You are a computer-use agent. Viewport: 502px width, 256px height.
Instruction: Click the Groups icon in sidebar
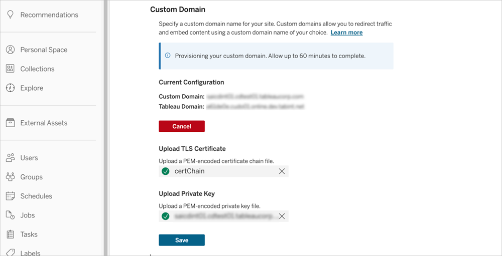(x=10, y=177)
